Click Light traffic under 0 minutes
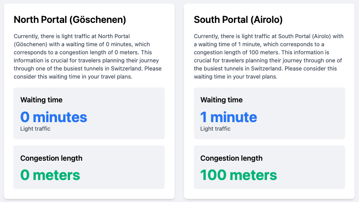 (x=35, y=129)
